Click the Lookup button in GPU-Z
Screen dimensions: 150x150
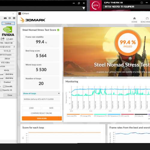coord(8,23)
